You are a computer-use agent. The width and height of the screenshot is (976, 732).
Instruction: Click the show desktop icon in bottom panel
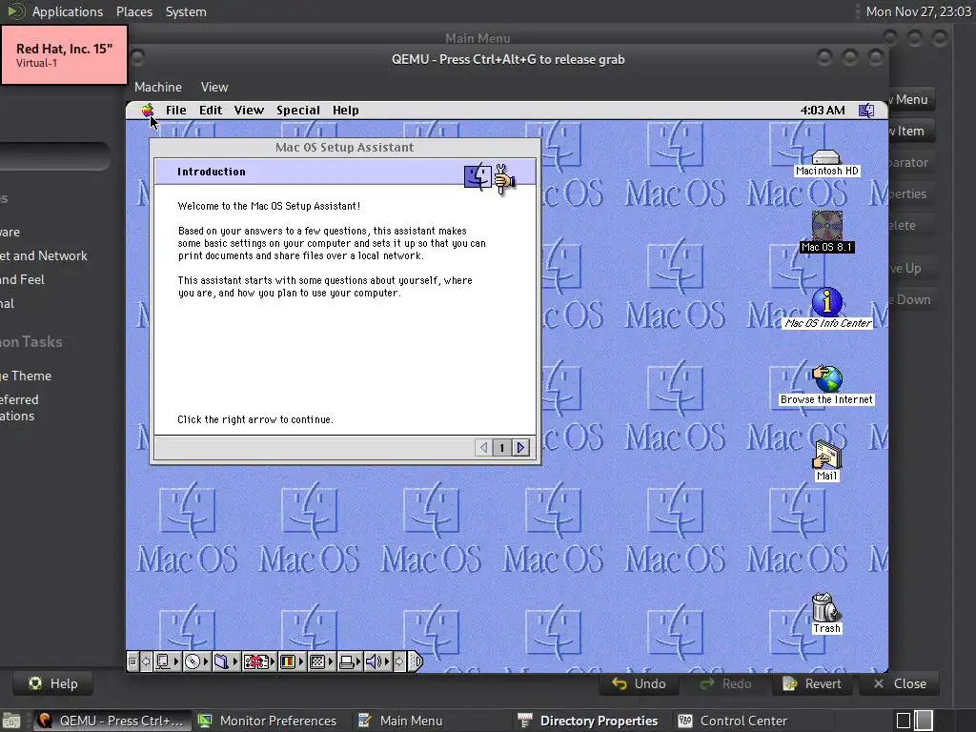[10, 721]
